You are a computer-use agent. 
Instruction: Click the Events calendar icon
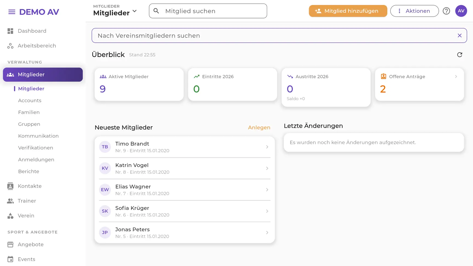click(x=10, y=259)
